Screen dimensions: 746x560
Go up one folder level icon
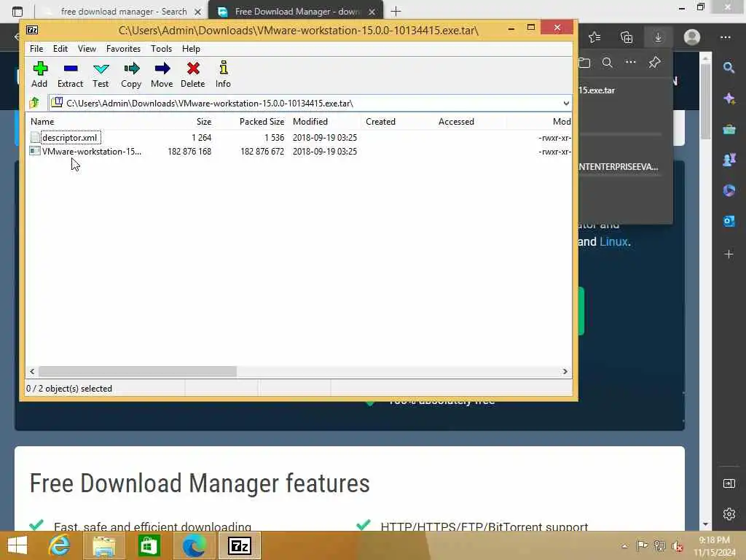pos(34,103)
